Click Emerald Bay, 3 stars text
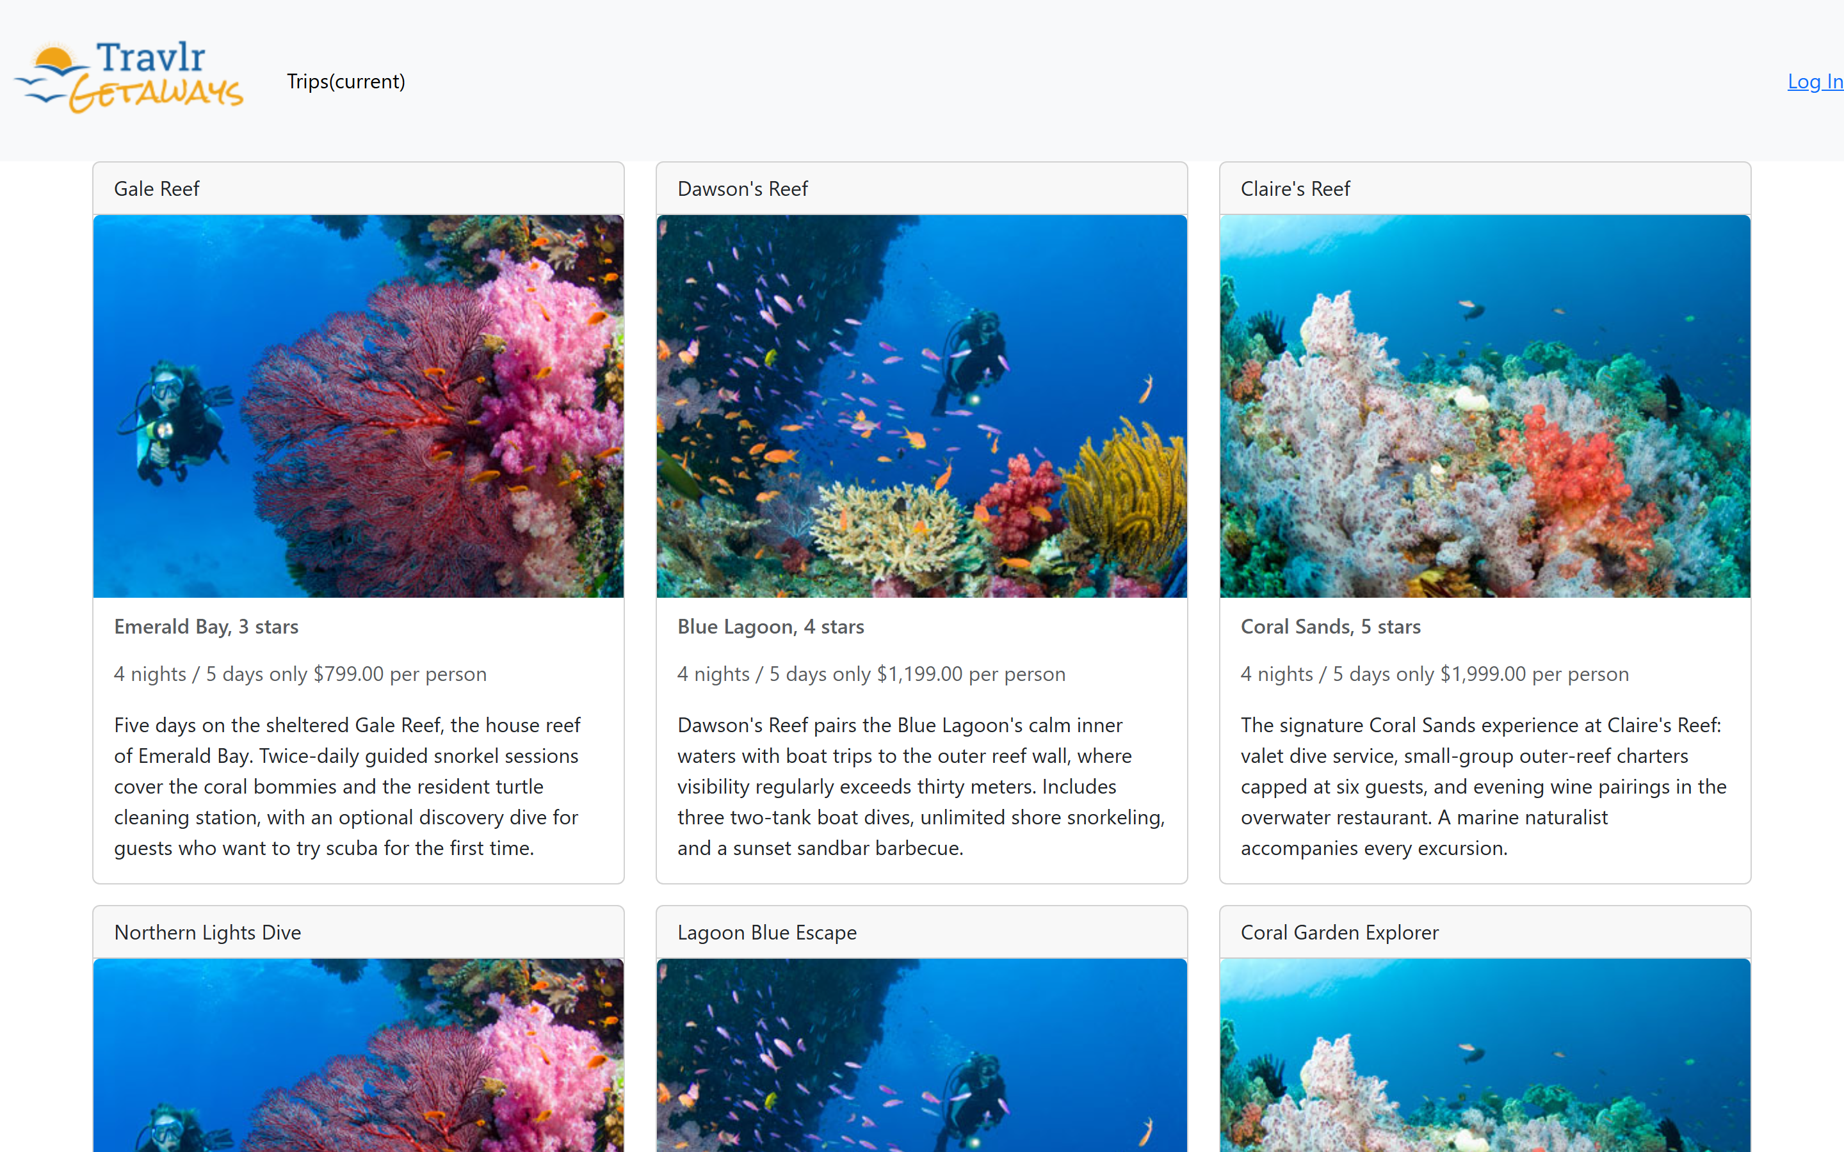The image size is (1844, 1152). [x=206, y=627]
